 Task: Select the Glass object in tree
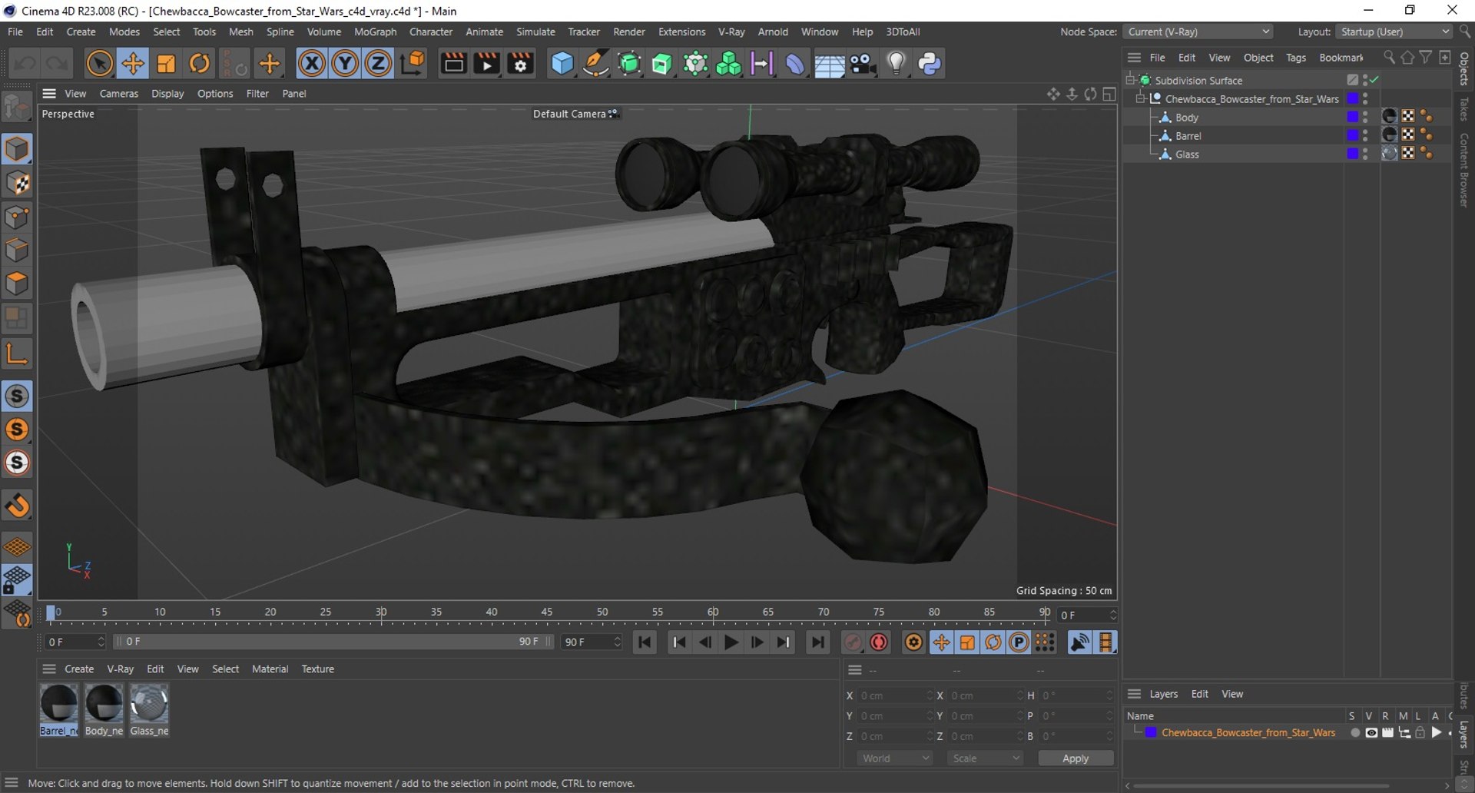(x=1187, y=154)
